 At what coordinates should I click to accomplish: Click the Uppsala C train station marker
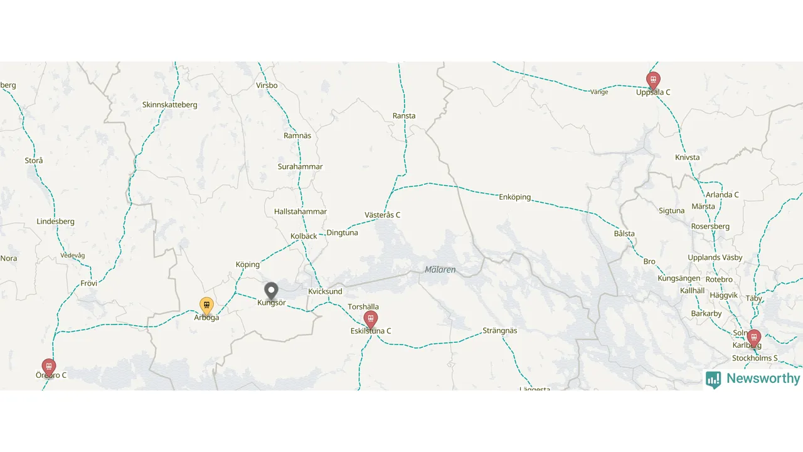pyautogui.click(x=653, y=80)
